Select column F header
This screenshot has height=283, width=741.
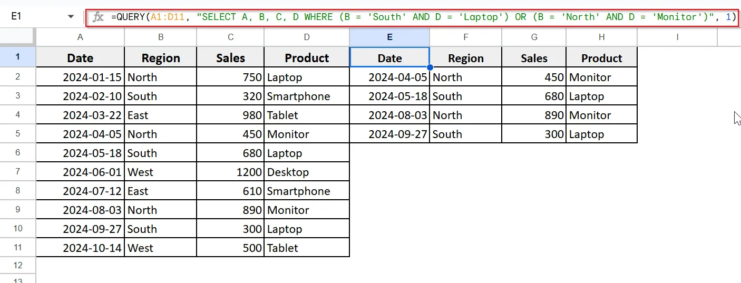click(466, 37)
